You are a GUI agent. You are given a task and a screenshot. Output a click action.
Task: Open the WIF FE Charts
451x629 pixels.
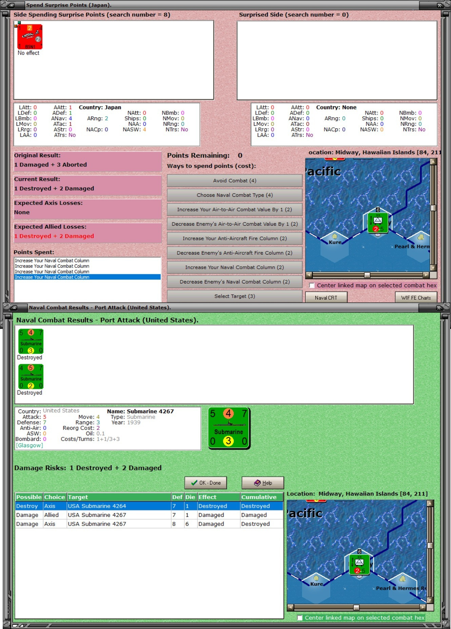click(416, 298)
